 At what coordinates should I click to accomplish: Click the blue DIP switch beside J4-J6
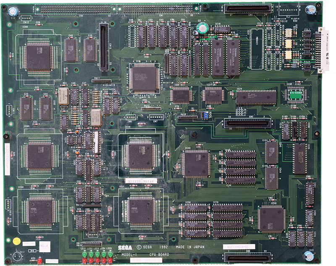click(205, 115)
